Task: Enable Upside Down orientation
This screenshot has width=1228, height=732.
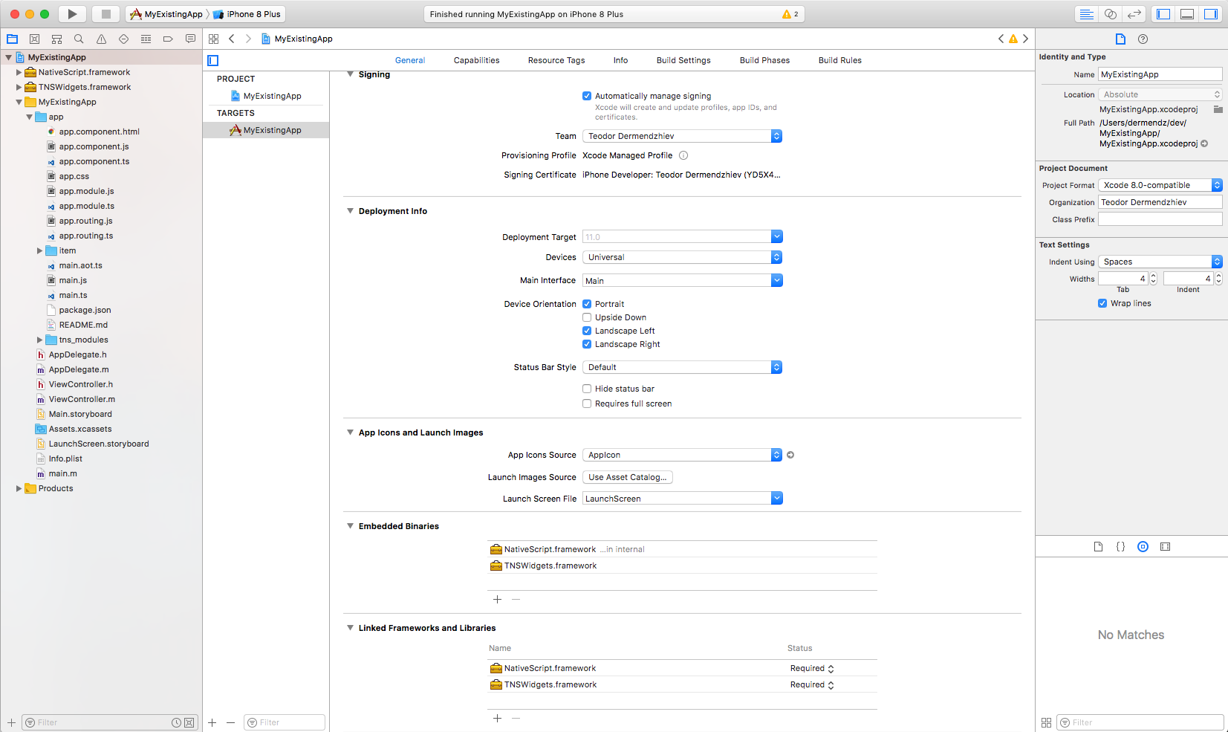Action: click(x=587, y=317)
